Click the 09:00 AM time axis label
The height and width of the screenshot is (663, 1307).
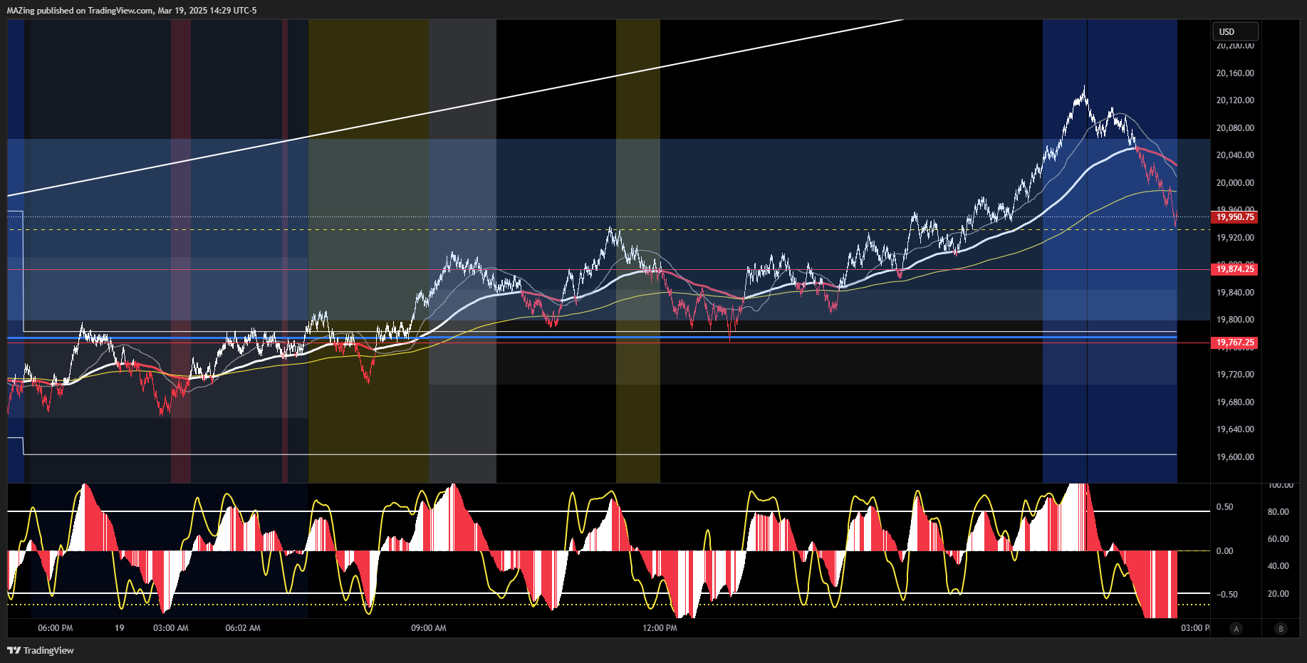point(429,628)
